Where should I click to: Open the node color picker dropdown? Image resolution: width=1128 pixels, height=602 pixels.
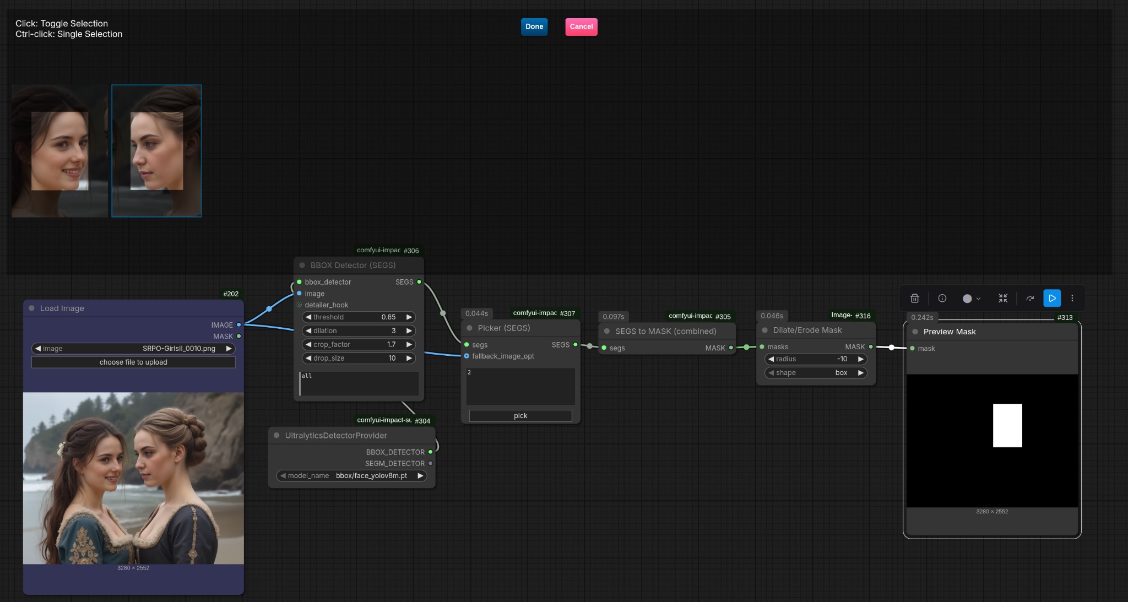[971, 298]
